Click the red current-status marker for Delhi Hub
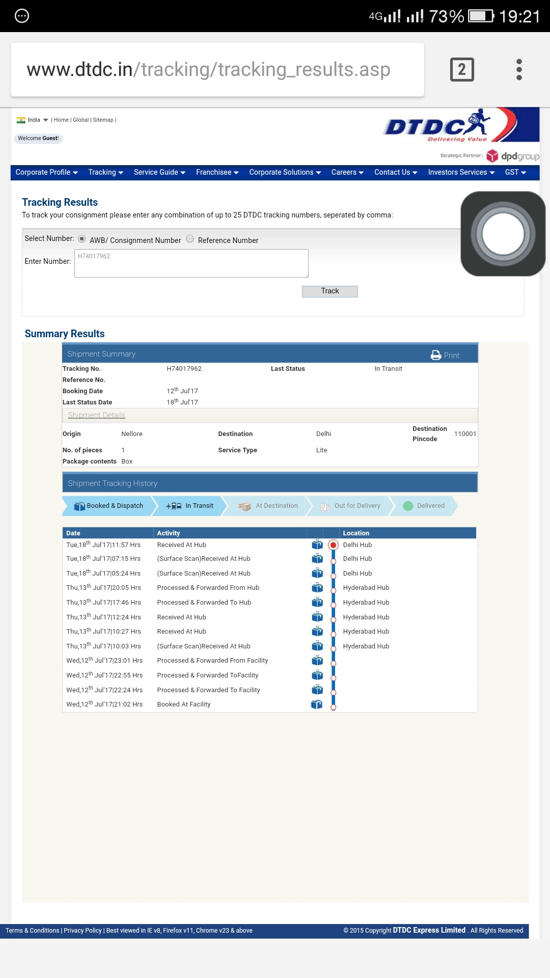Image resolution: width=550 pixels, height=978 pixels. pyautogui.click(x=334, y=545)
